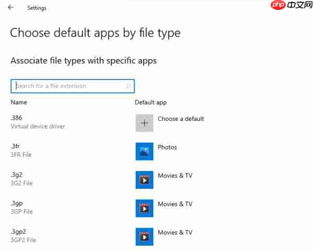Open Photos app icon for .3fr
Image resolution: width=313 pixels, height=251 pixels.
(145, 151)
